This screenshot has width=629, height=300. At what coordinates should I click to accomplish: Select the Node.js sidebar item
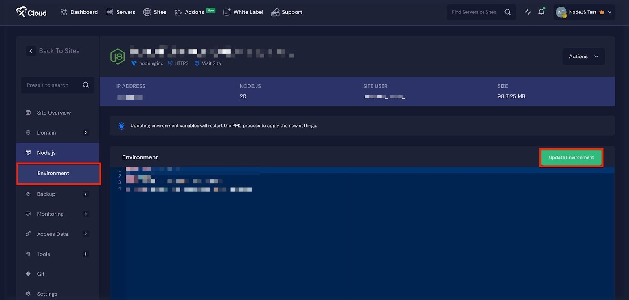[x=57, y=153]
